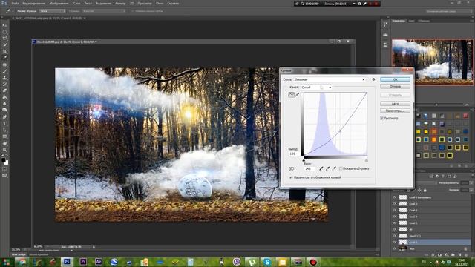
Task: Select the Hand tool
Action: point(4,143)
